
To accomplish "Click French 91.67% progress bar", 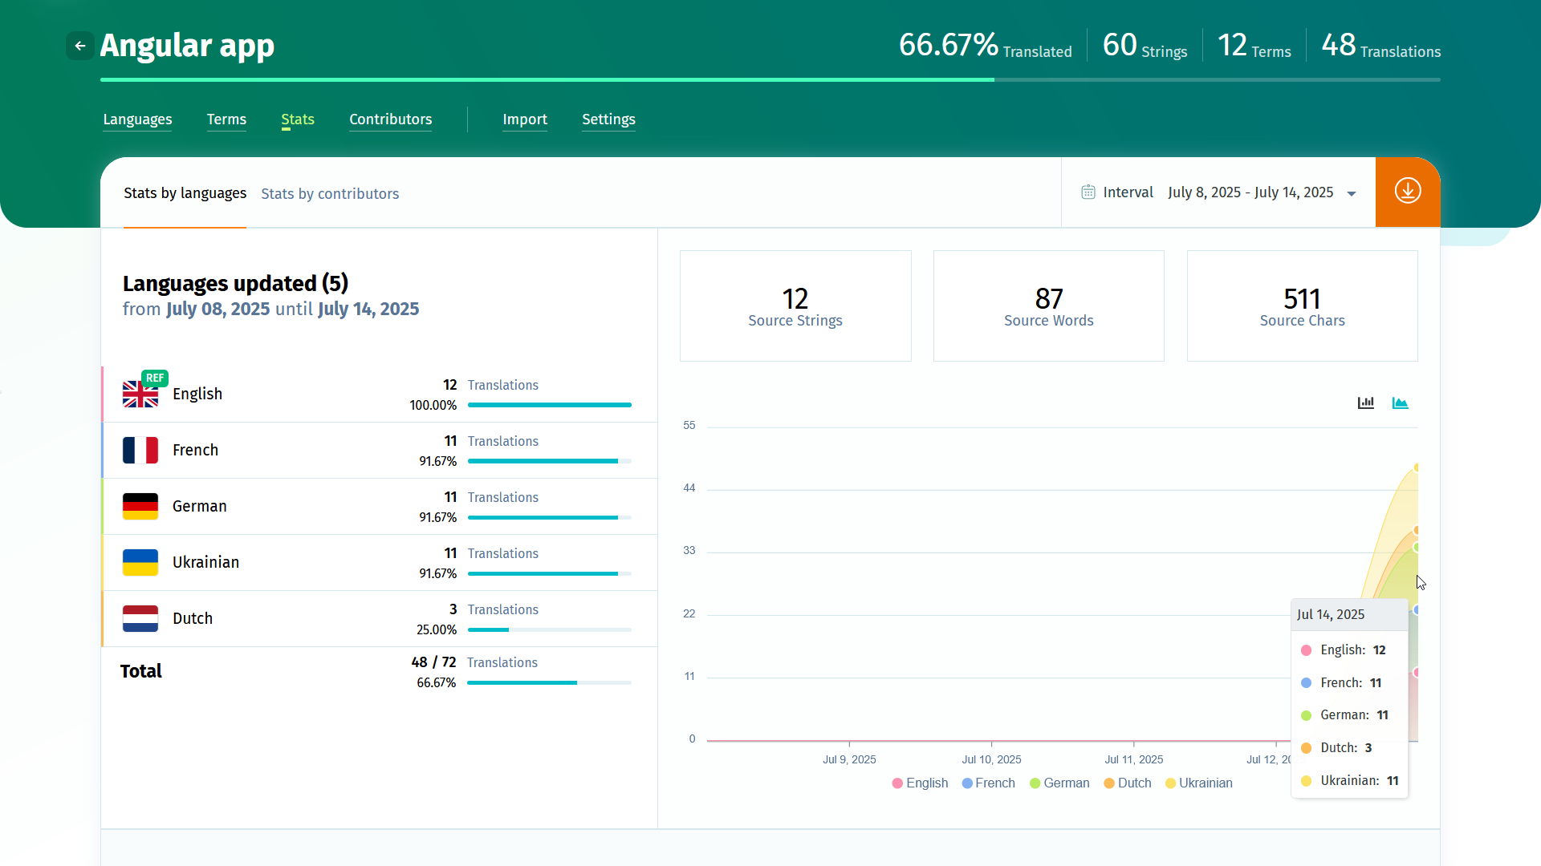I will coord(550,461).
